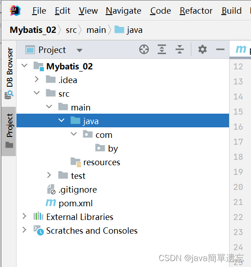The height and width of the screenshot is (267, 251).
Task: Click the locate/select opened file crosshair icon
Action: [144, 50]
